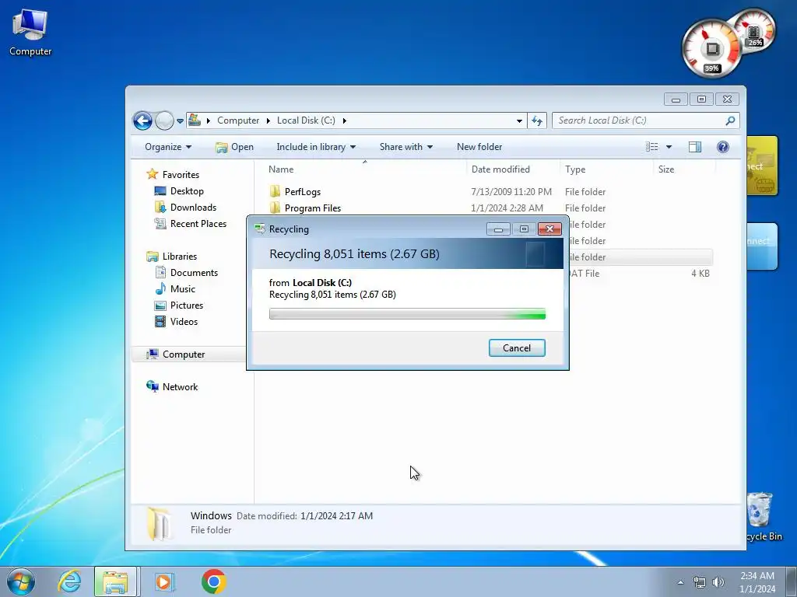Screen dimensions: 797x597
Task: Select the Program Files folder
Action: coord(313,208)
